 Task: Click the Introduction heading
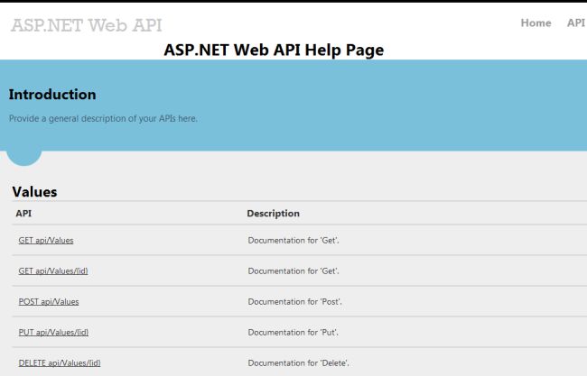point(52,95)
